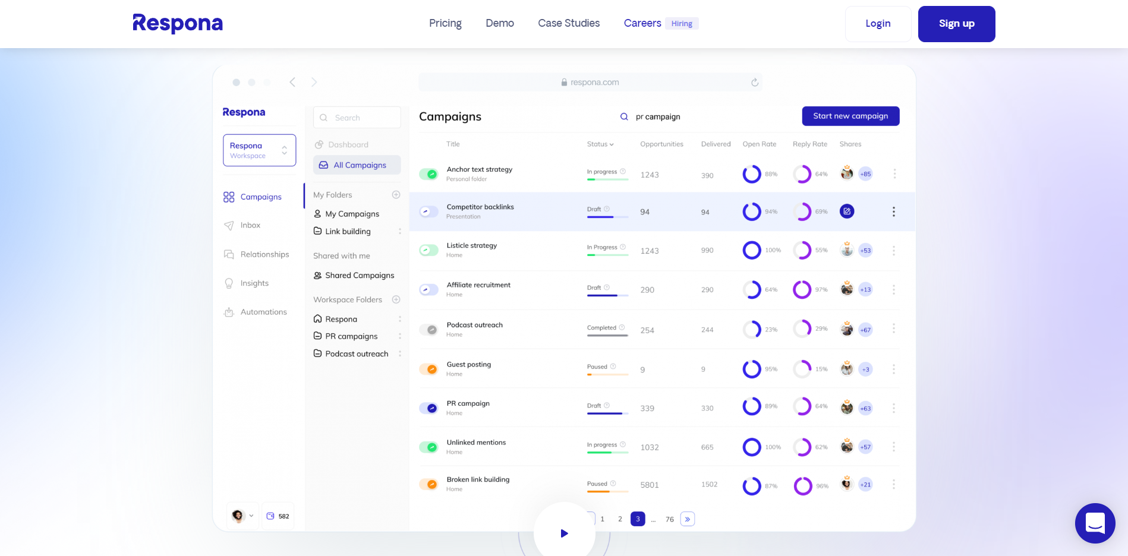Click the browser forward arrow
The height and width of the screenshot is (556, 1128).
pyautogui.click(x=314, y=82)
